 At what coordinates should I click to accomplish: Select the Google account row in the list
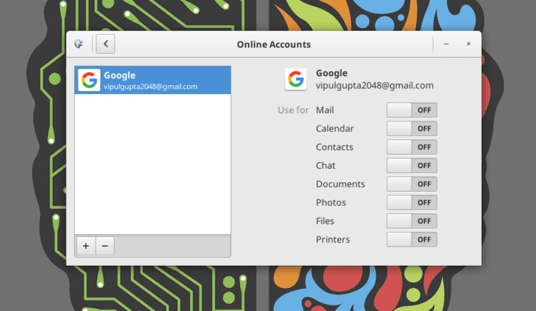click(153, 80)
